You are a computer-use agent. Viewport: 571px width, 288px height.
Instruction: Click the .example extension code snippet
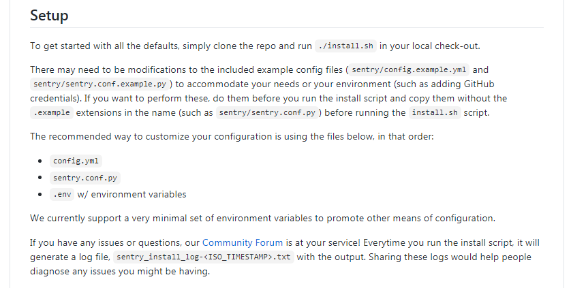(52, 113)
